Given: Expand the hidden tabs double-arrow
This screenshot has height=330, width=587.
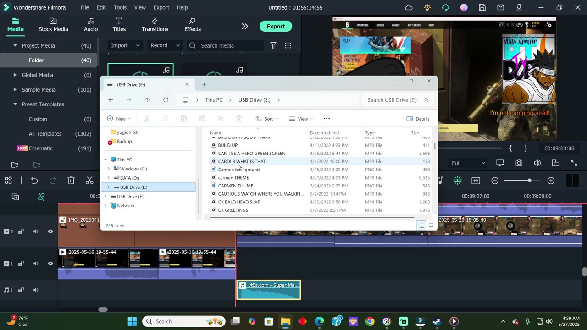Looking at the screenshot, I should pyautogui.click(x=245, y=26).
